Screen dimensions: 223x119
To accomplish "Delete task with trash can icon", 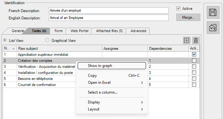I will pyautogui.click(x=196, y=40).
